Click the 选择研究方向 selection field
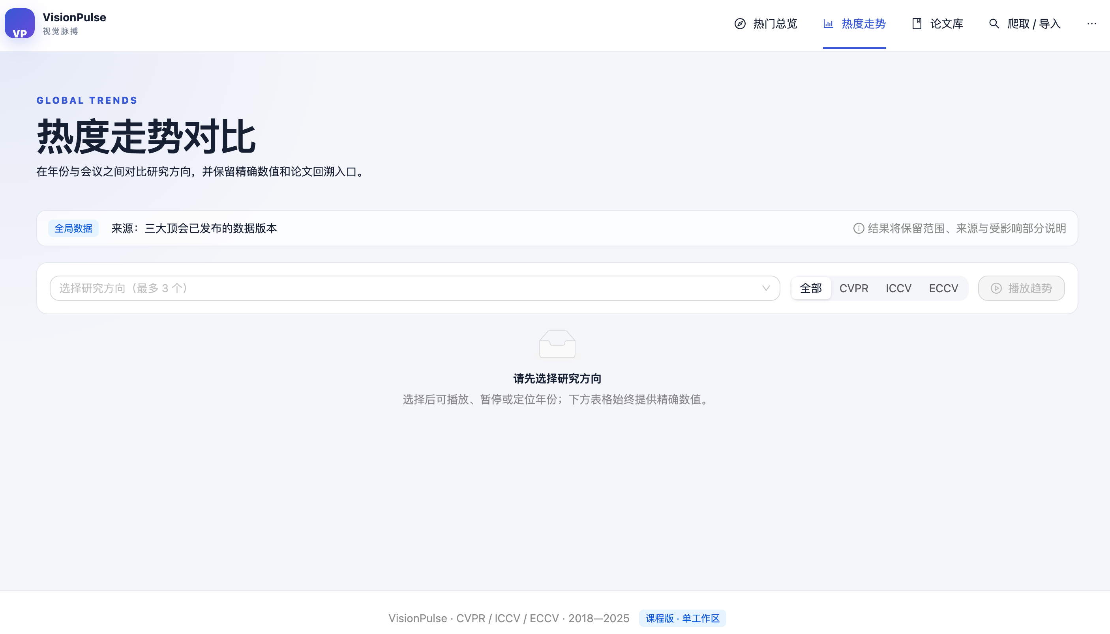 pyautogui.click(x=414, y=288)
